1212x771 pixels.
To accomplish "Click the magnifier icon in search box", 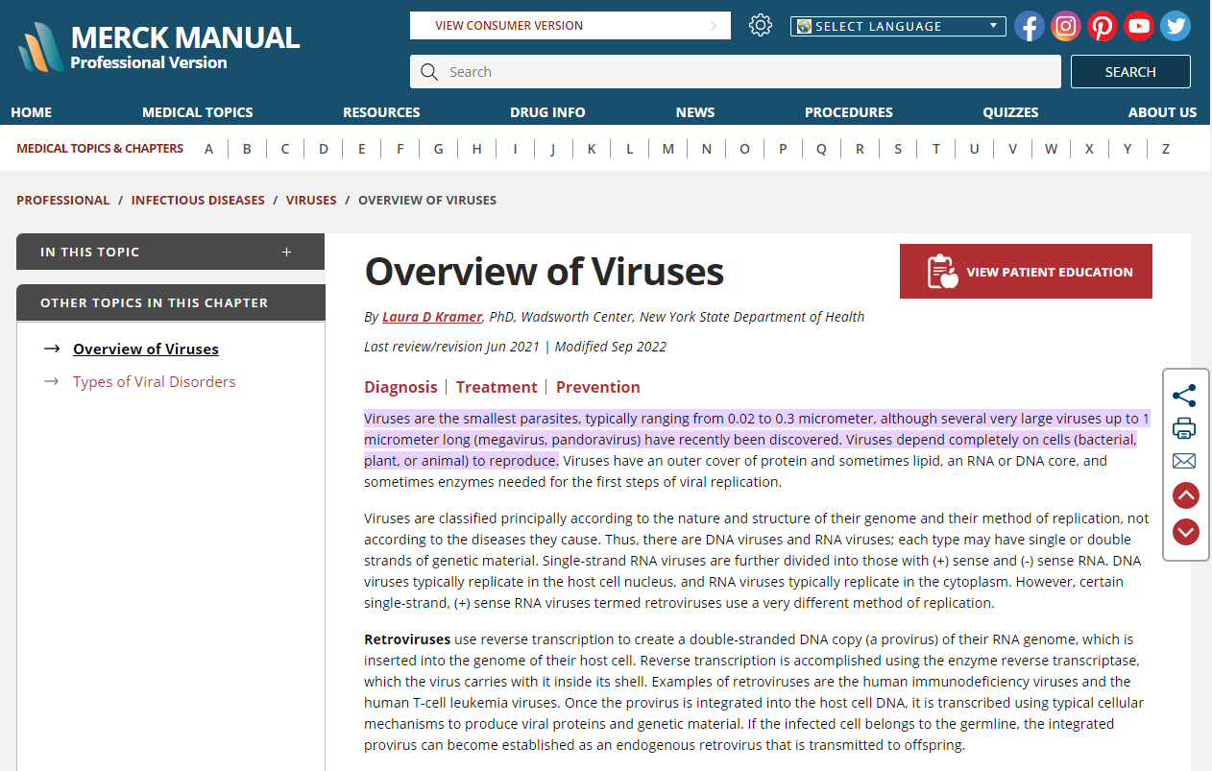I will [430, 72].
